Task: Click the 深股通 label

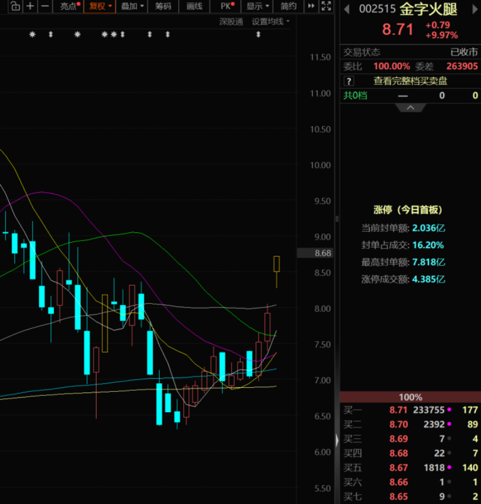Action: coord(231,21)
